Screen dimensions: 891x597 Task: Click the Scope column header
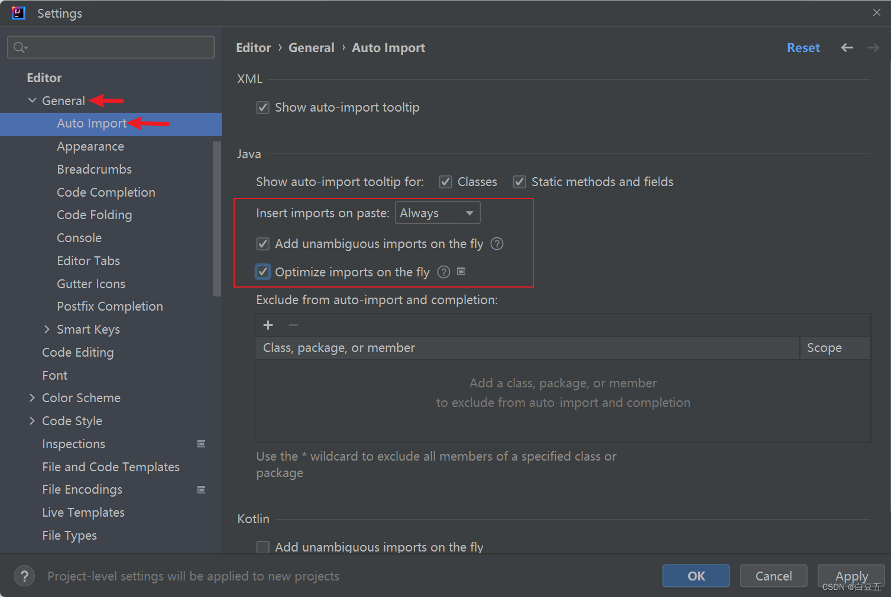835,348
